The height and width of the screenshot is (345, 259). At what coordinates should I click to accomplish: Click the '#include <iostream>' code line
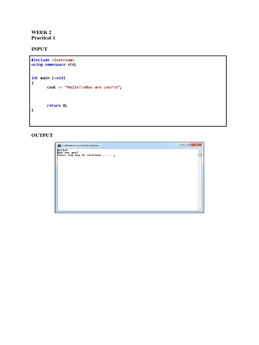(x=53, y=60)
